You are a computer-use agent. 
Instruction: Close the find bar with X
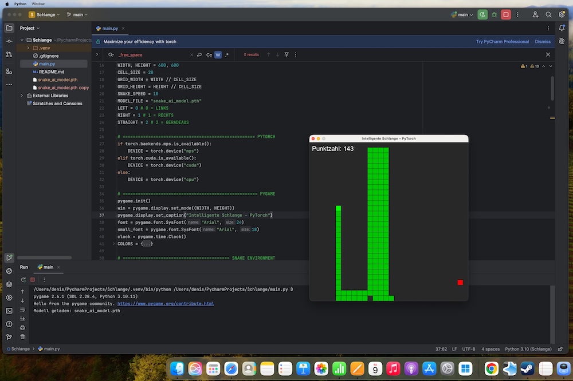548,54
